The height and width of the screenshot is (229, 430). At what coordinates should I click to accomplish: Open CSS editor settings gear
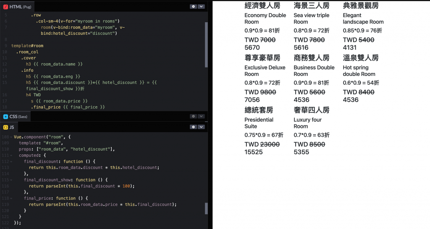[193, 117]
